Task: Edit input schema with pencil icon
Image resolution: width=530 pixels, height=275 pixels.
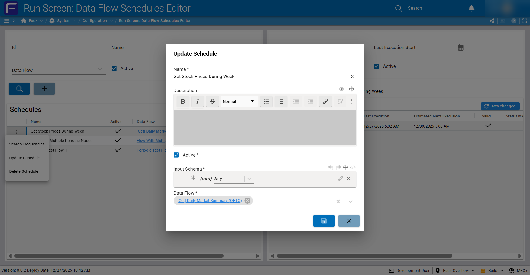Action: click(340, 179)
